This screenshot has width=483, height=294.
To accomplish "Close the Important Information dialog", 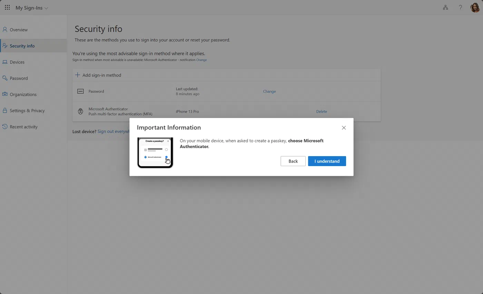I will coord(344,128).
